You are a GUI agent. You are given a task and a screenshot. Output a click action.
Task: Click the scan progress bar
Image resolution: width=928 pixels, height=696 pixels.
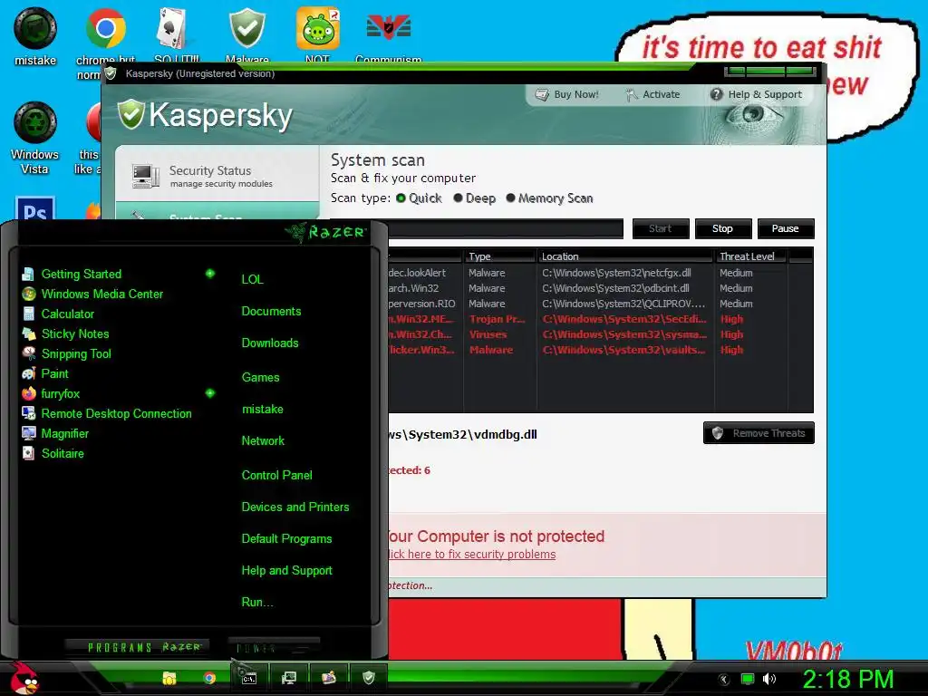tap(505, 228)
